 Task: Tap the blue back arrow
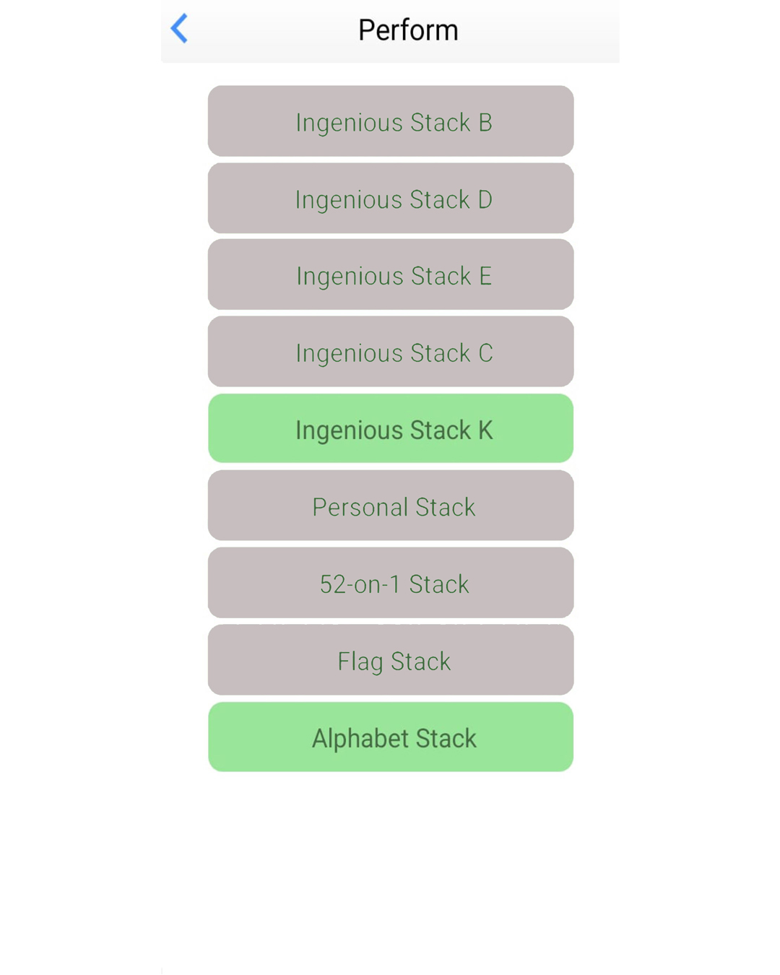[179, 29]
